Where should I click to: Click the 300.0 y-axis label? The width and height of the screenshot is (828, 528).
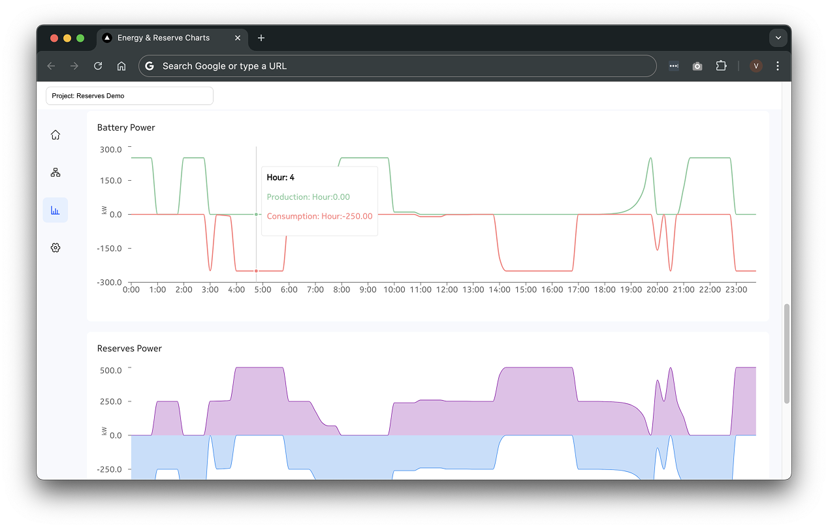(111, 149)
